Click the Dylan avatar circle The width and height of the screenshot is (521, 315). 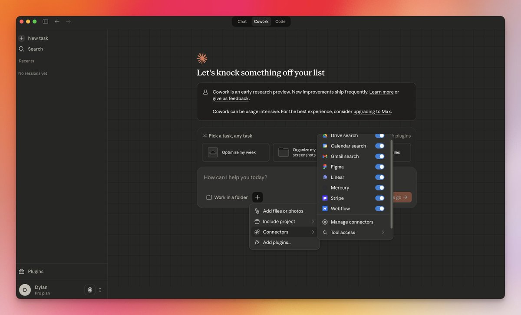[x=25, y=290]
